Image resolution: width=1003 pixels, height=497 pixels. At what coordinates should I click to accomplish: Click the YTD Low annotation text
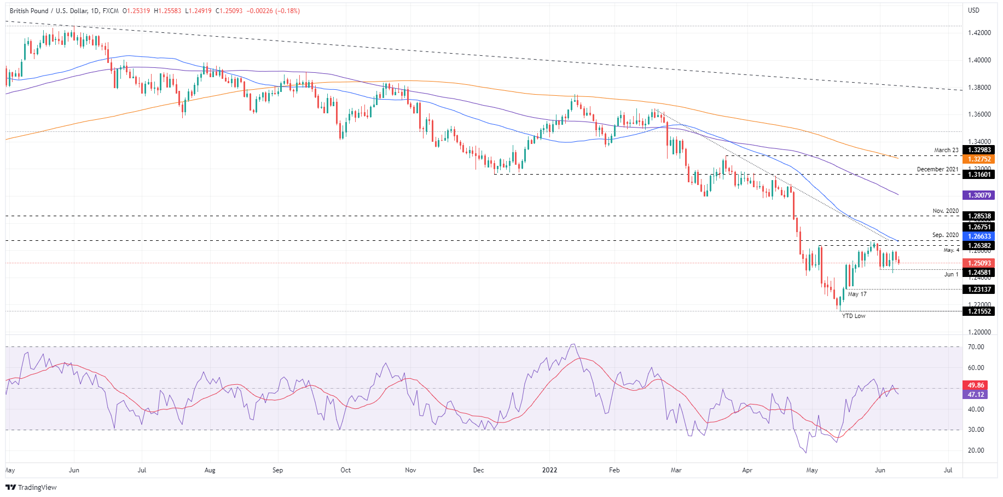tap(854, 316)
